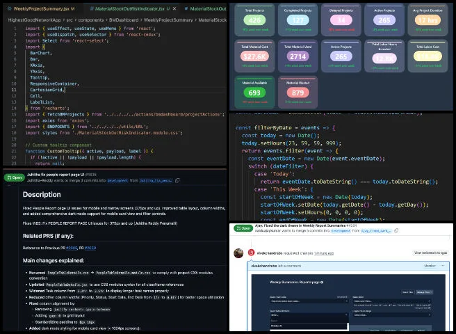Open the BMDashboard breadcrumb segment
The width and height of the screenshot is (456, 334).
click(x=124, y=19)
